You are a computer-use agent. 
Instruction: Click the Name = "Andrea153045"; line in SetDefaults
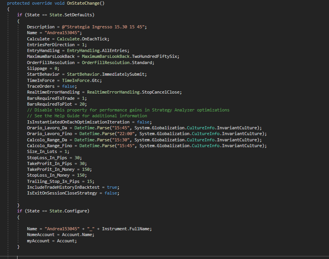point(54,33)
